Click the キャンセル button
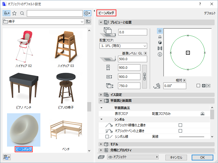The image size is (218, 163). pos(176,158)
